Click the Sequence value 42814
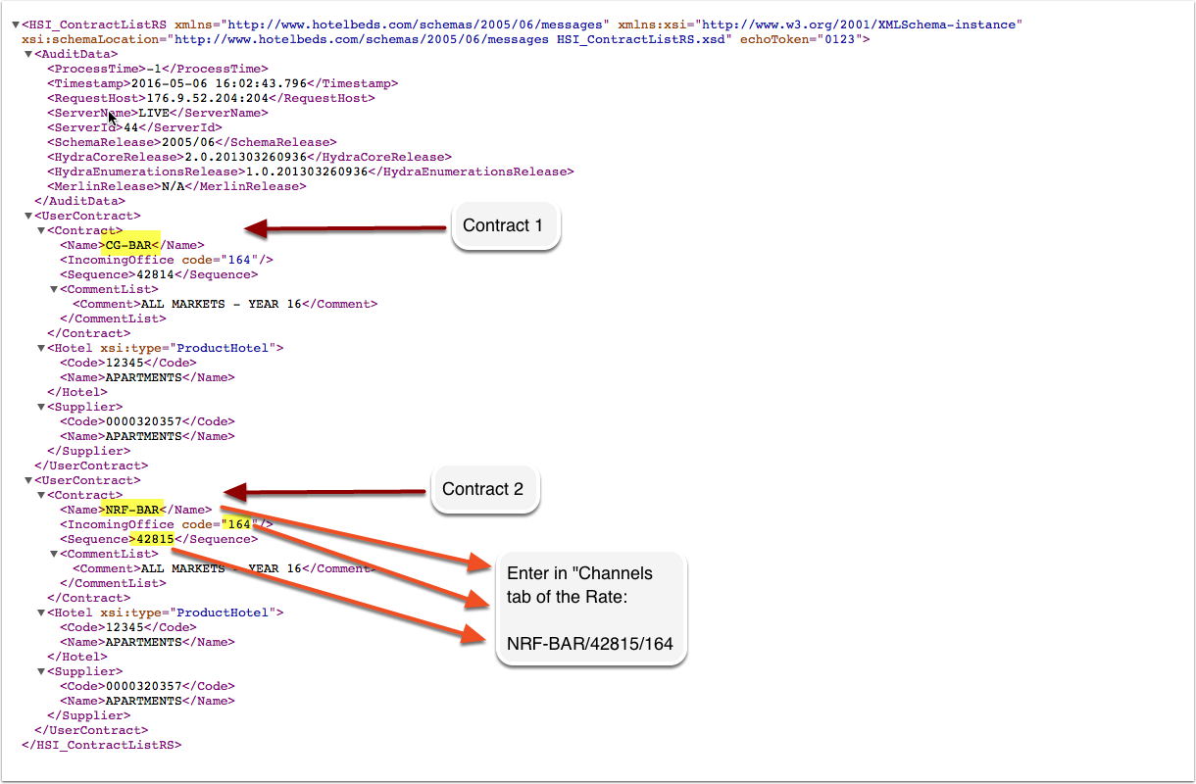Viewport: 1196px width, 784px height. [x=155, y=274]
